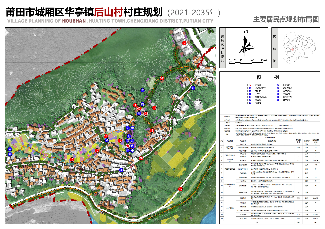Select red marker 15 on the map
This screenshot has height=229, width=325.
tap(72, 159)
